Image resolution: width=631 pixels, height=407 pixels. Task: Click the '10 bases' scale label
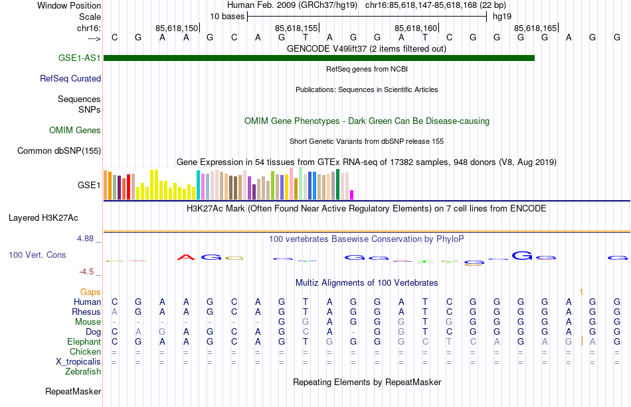(x=227, y=17)
